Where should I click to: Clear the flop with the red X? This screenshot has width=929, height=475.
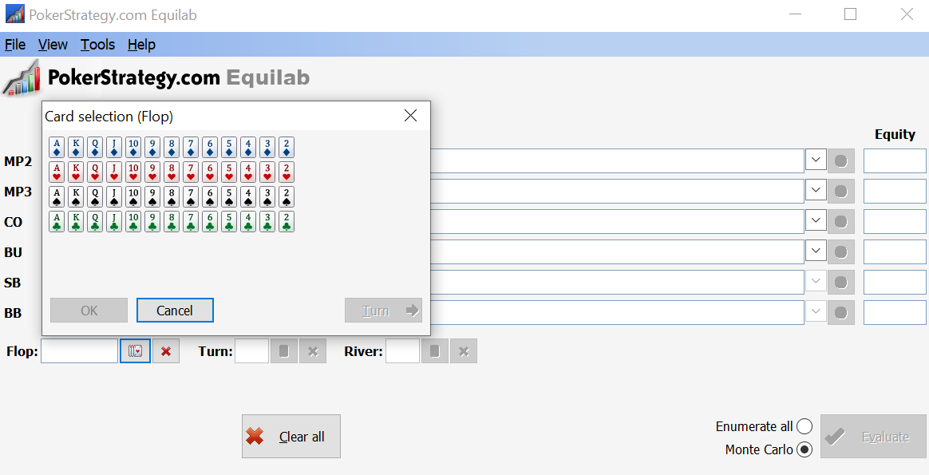coord(166,351)
